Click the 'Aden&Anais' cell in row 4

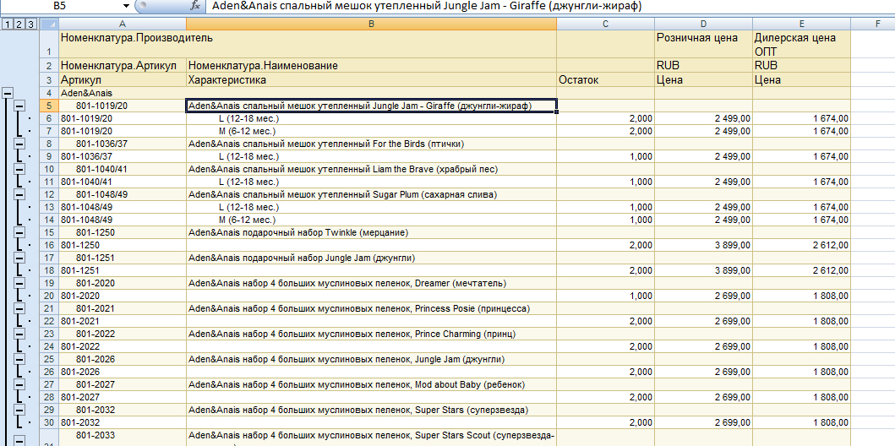click(x=123, y=92)
